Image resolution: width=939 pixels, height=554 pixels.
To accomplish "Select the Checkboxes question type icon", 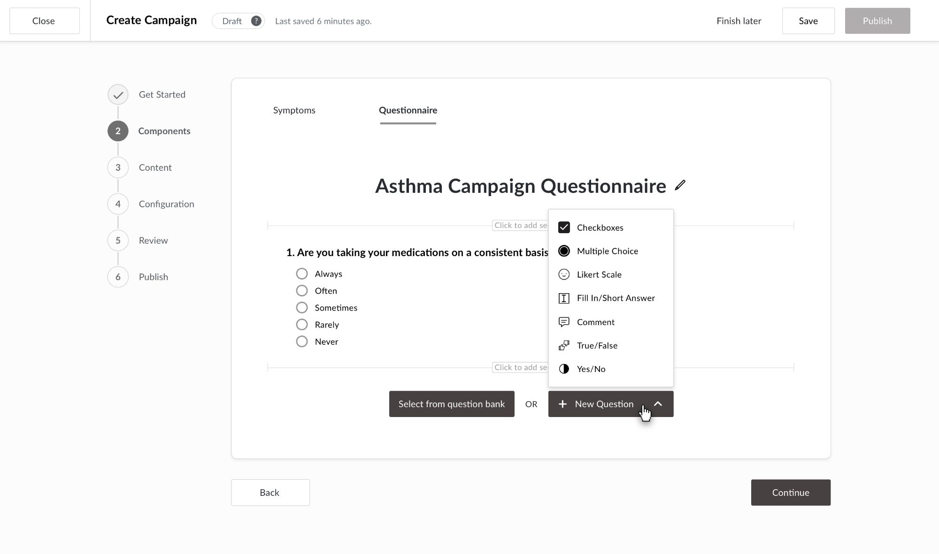I will pyautogui.click(x=564, y=228).
